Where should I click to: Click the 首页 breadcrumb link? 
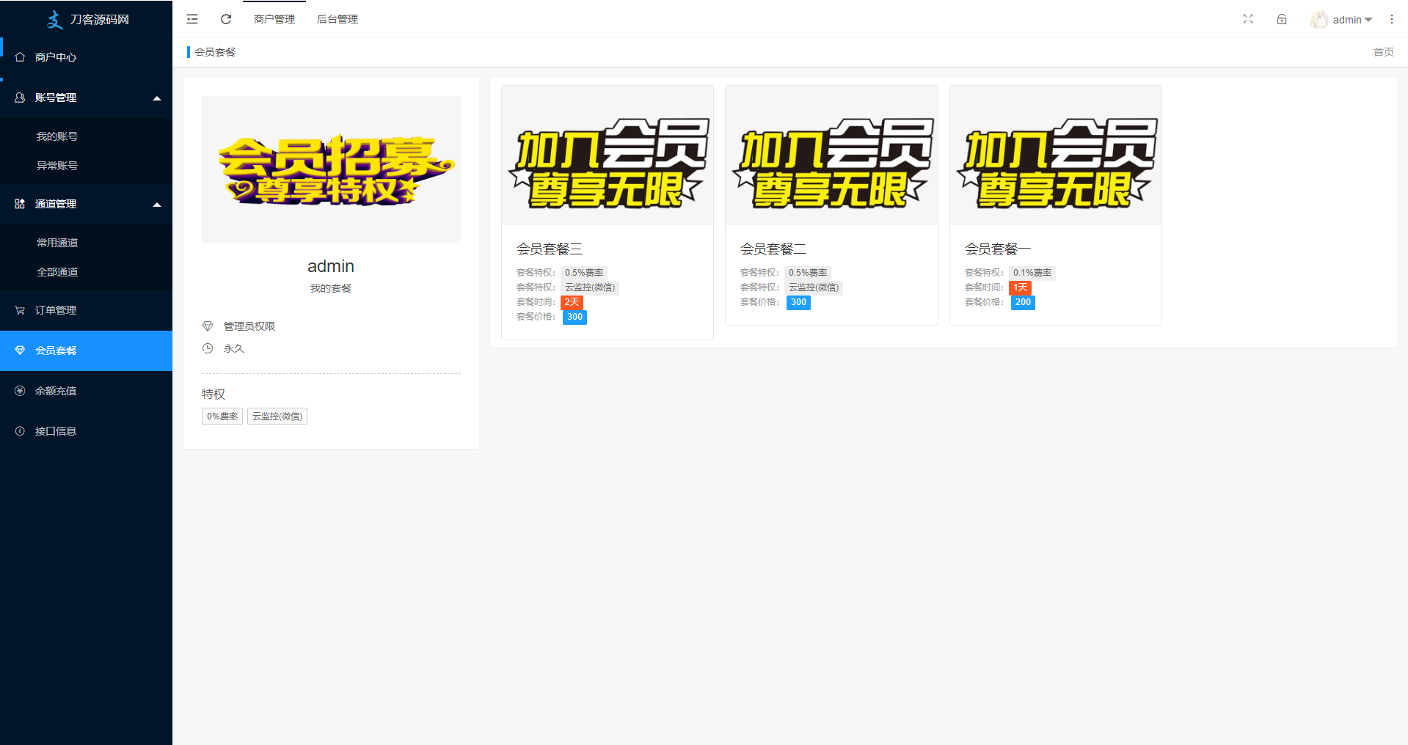[x=1383, y=52]
